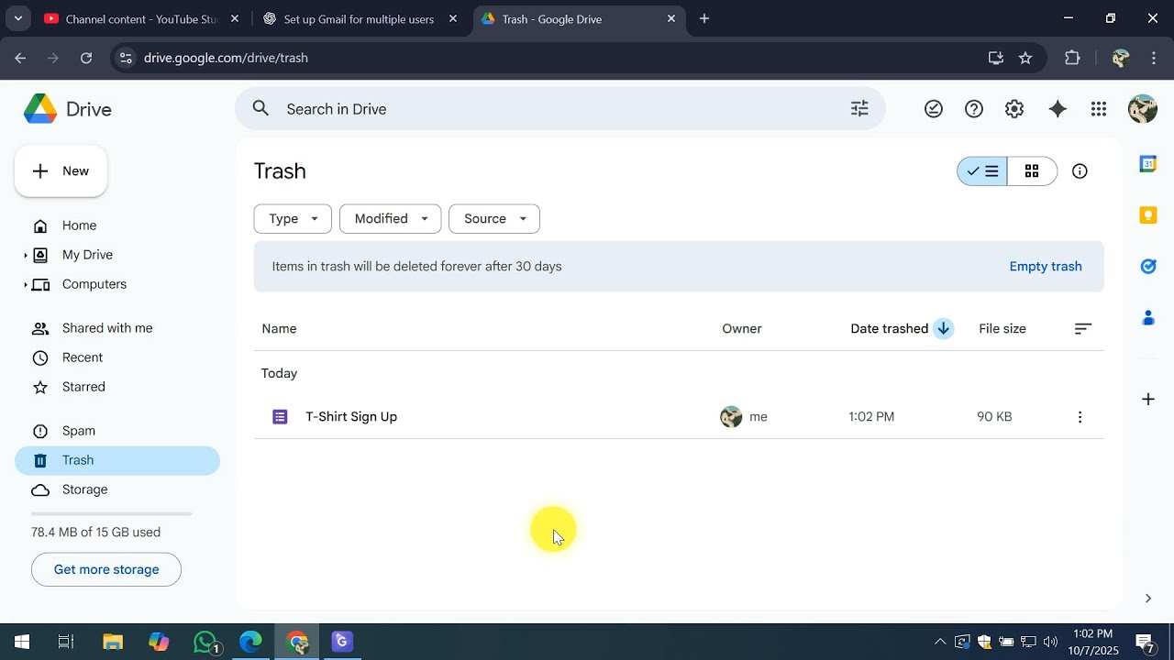Go to Home in the sidebar
The image size is (1174, 660).
click(x=117, y=225)
